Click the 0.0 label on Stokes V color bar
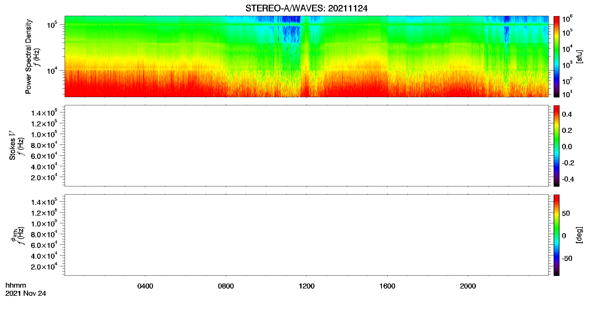The image size is (613, 316). pos(567,147)
